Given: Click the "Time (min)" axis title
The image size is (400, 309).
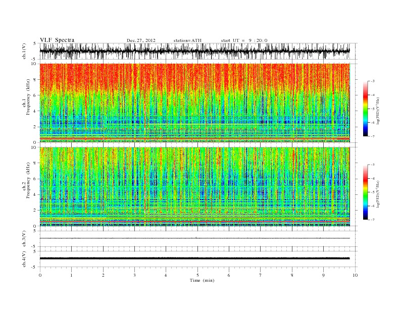Looking at the screenshot, I should pos(202,280).
